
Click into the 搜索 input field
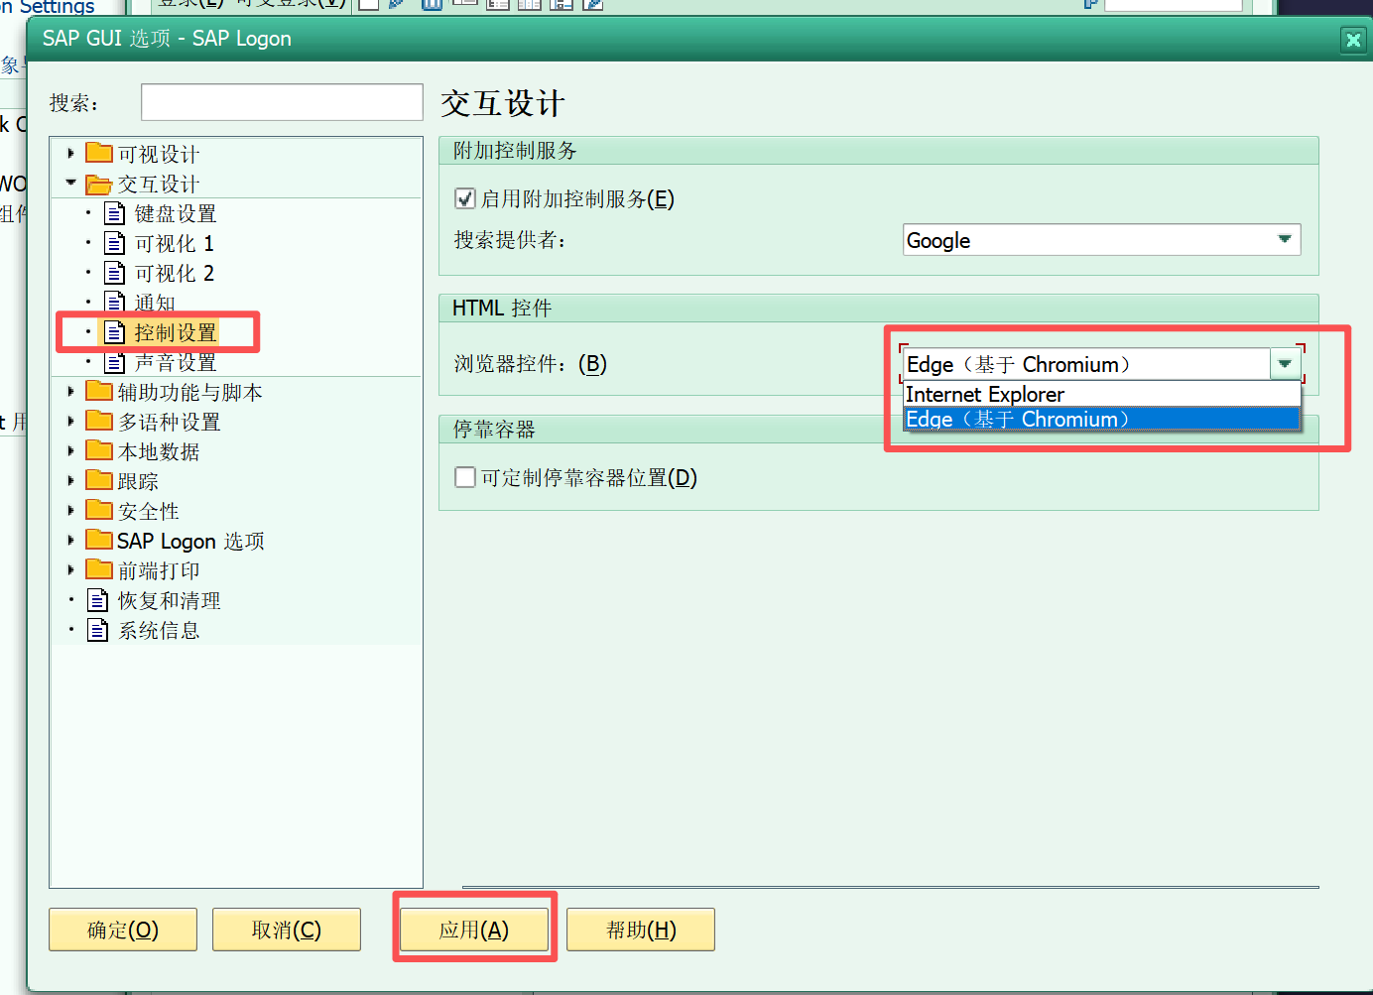coord(282,102)
